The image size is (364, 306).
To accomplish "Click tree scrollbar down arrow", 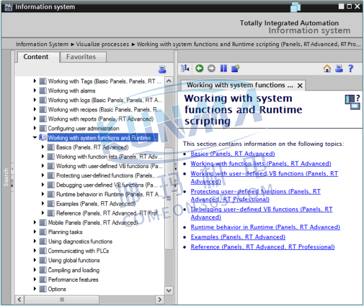I will (169, 290).
